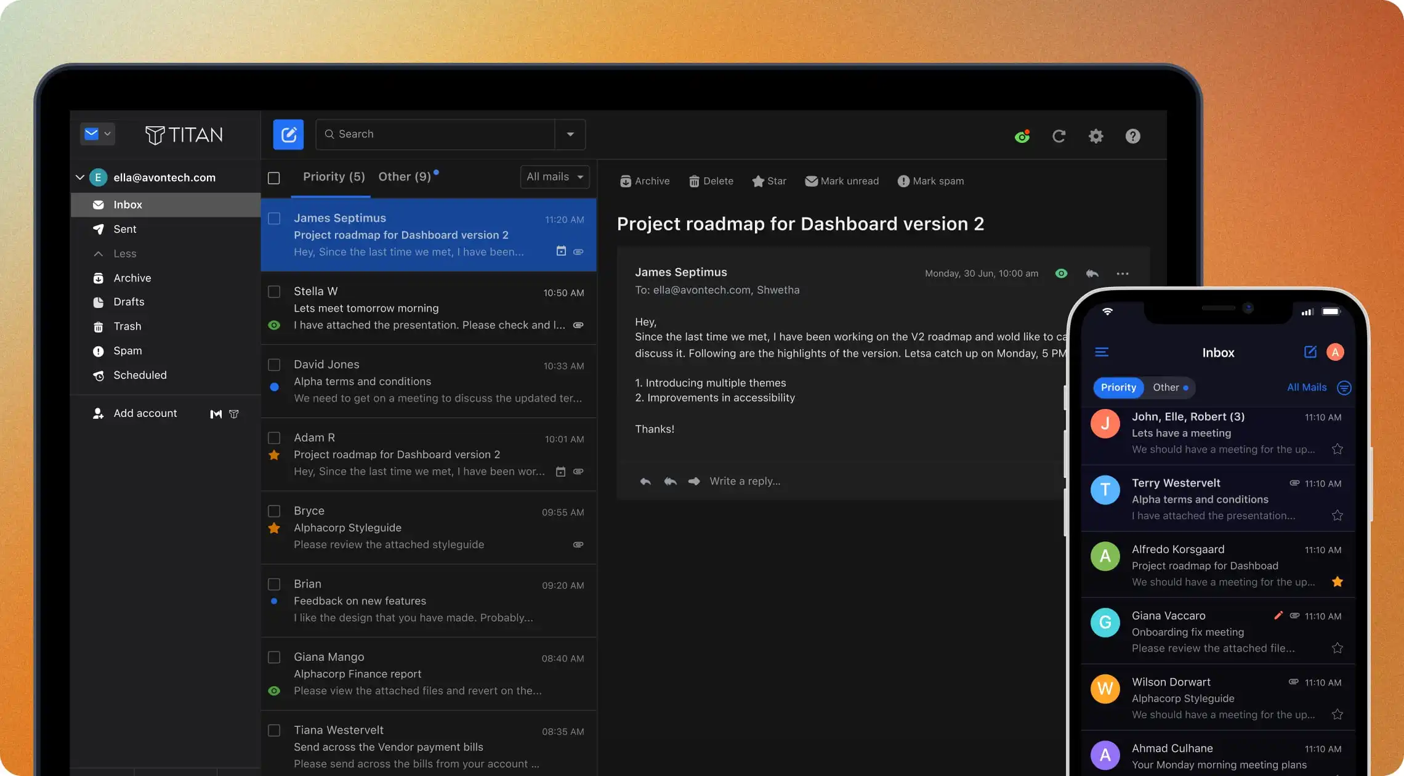Click the Delete button in message toolbar
This screenshot has height=776, width=1404.
[x=711, y=181]
